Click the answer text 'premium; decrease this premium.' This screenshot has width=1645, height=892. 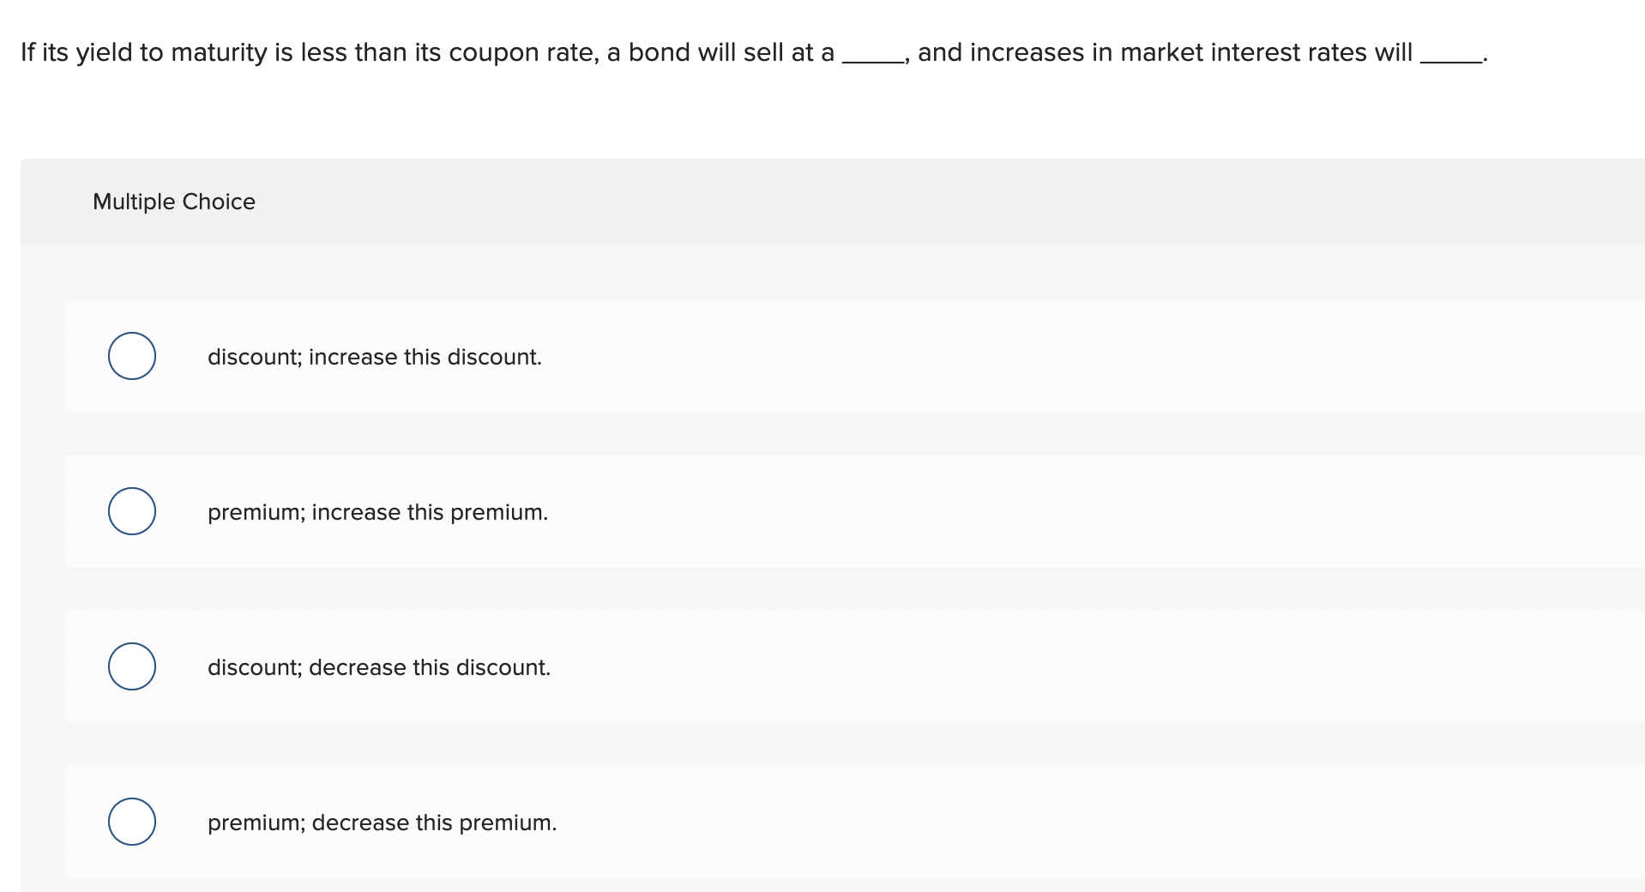pyautogui.click(x=382, y=823)
